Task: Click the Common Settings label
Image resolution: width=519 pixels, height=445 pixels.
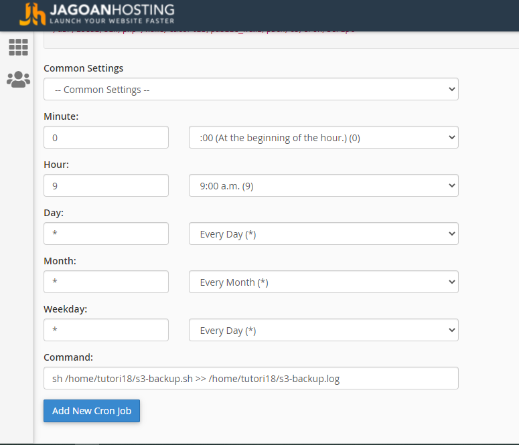Action: point(84,68)
